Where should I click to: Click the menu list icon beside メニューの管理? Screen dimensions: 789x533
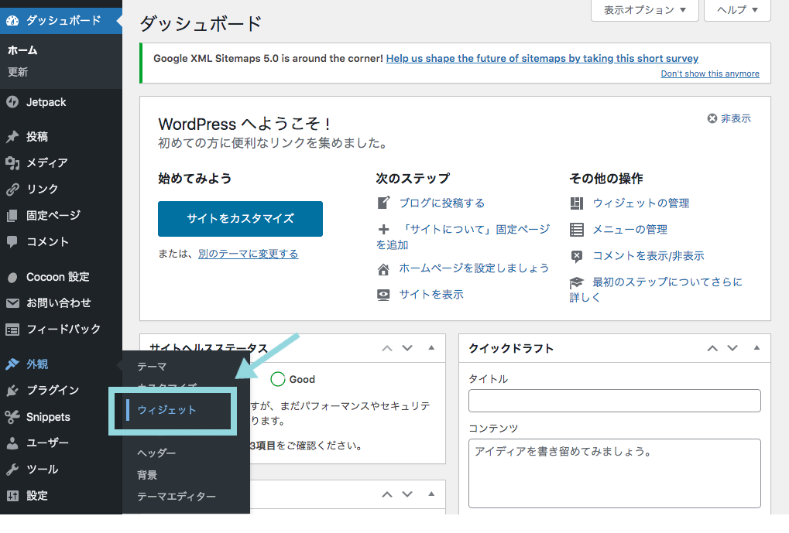(577, 230)
